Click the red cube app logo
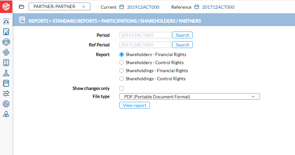The width and height of the screenshot is (295, 155). (6, 6)
